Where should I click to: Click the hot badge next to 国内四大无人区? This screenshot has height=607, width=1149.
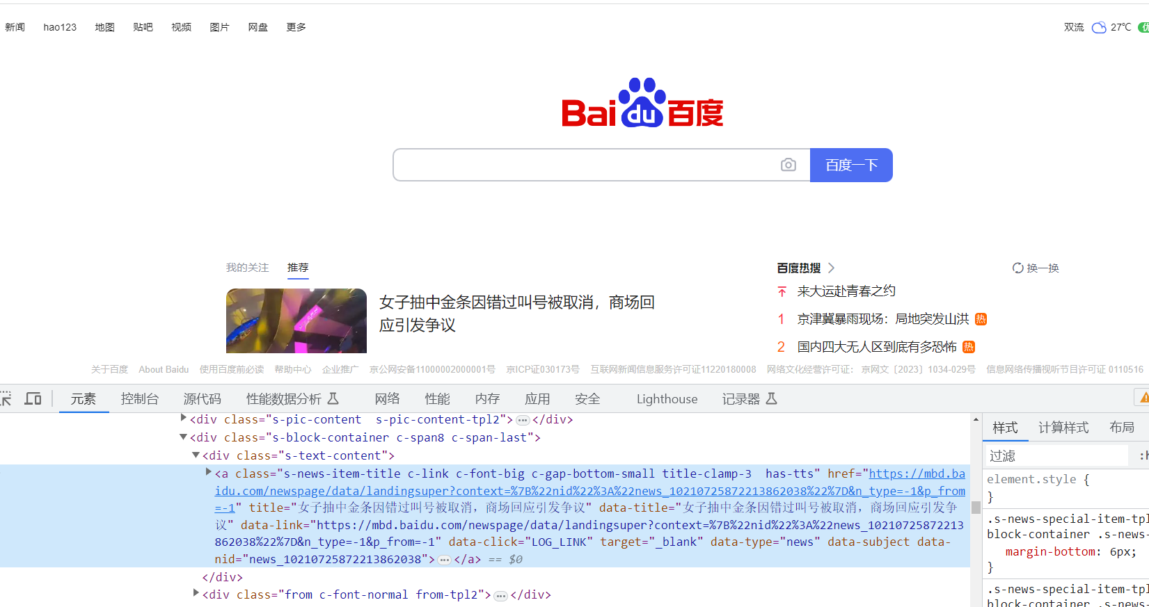point(969,347)
